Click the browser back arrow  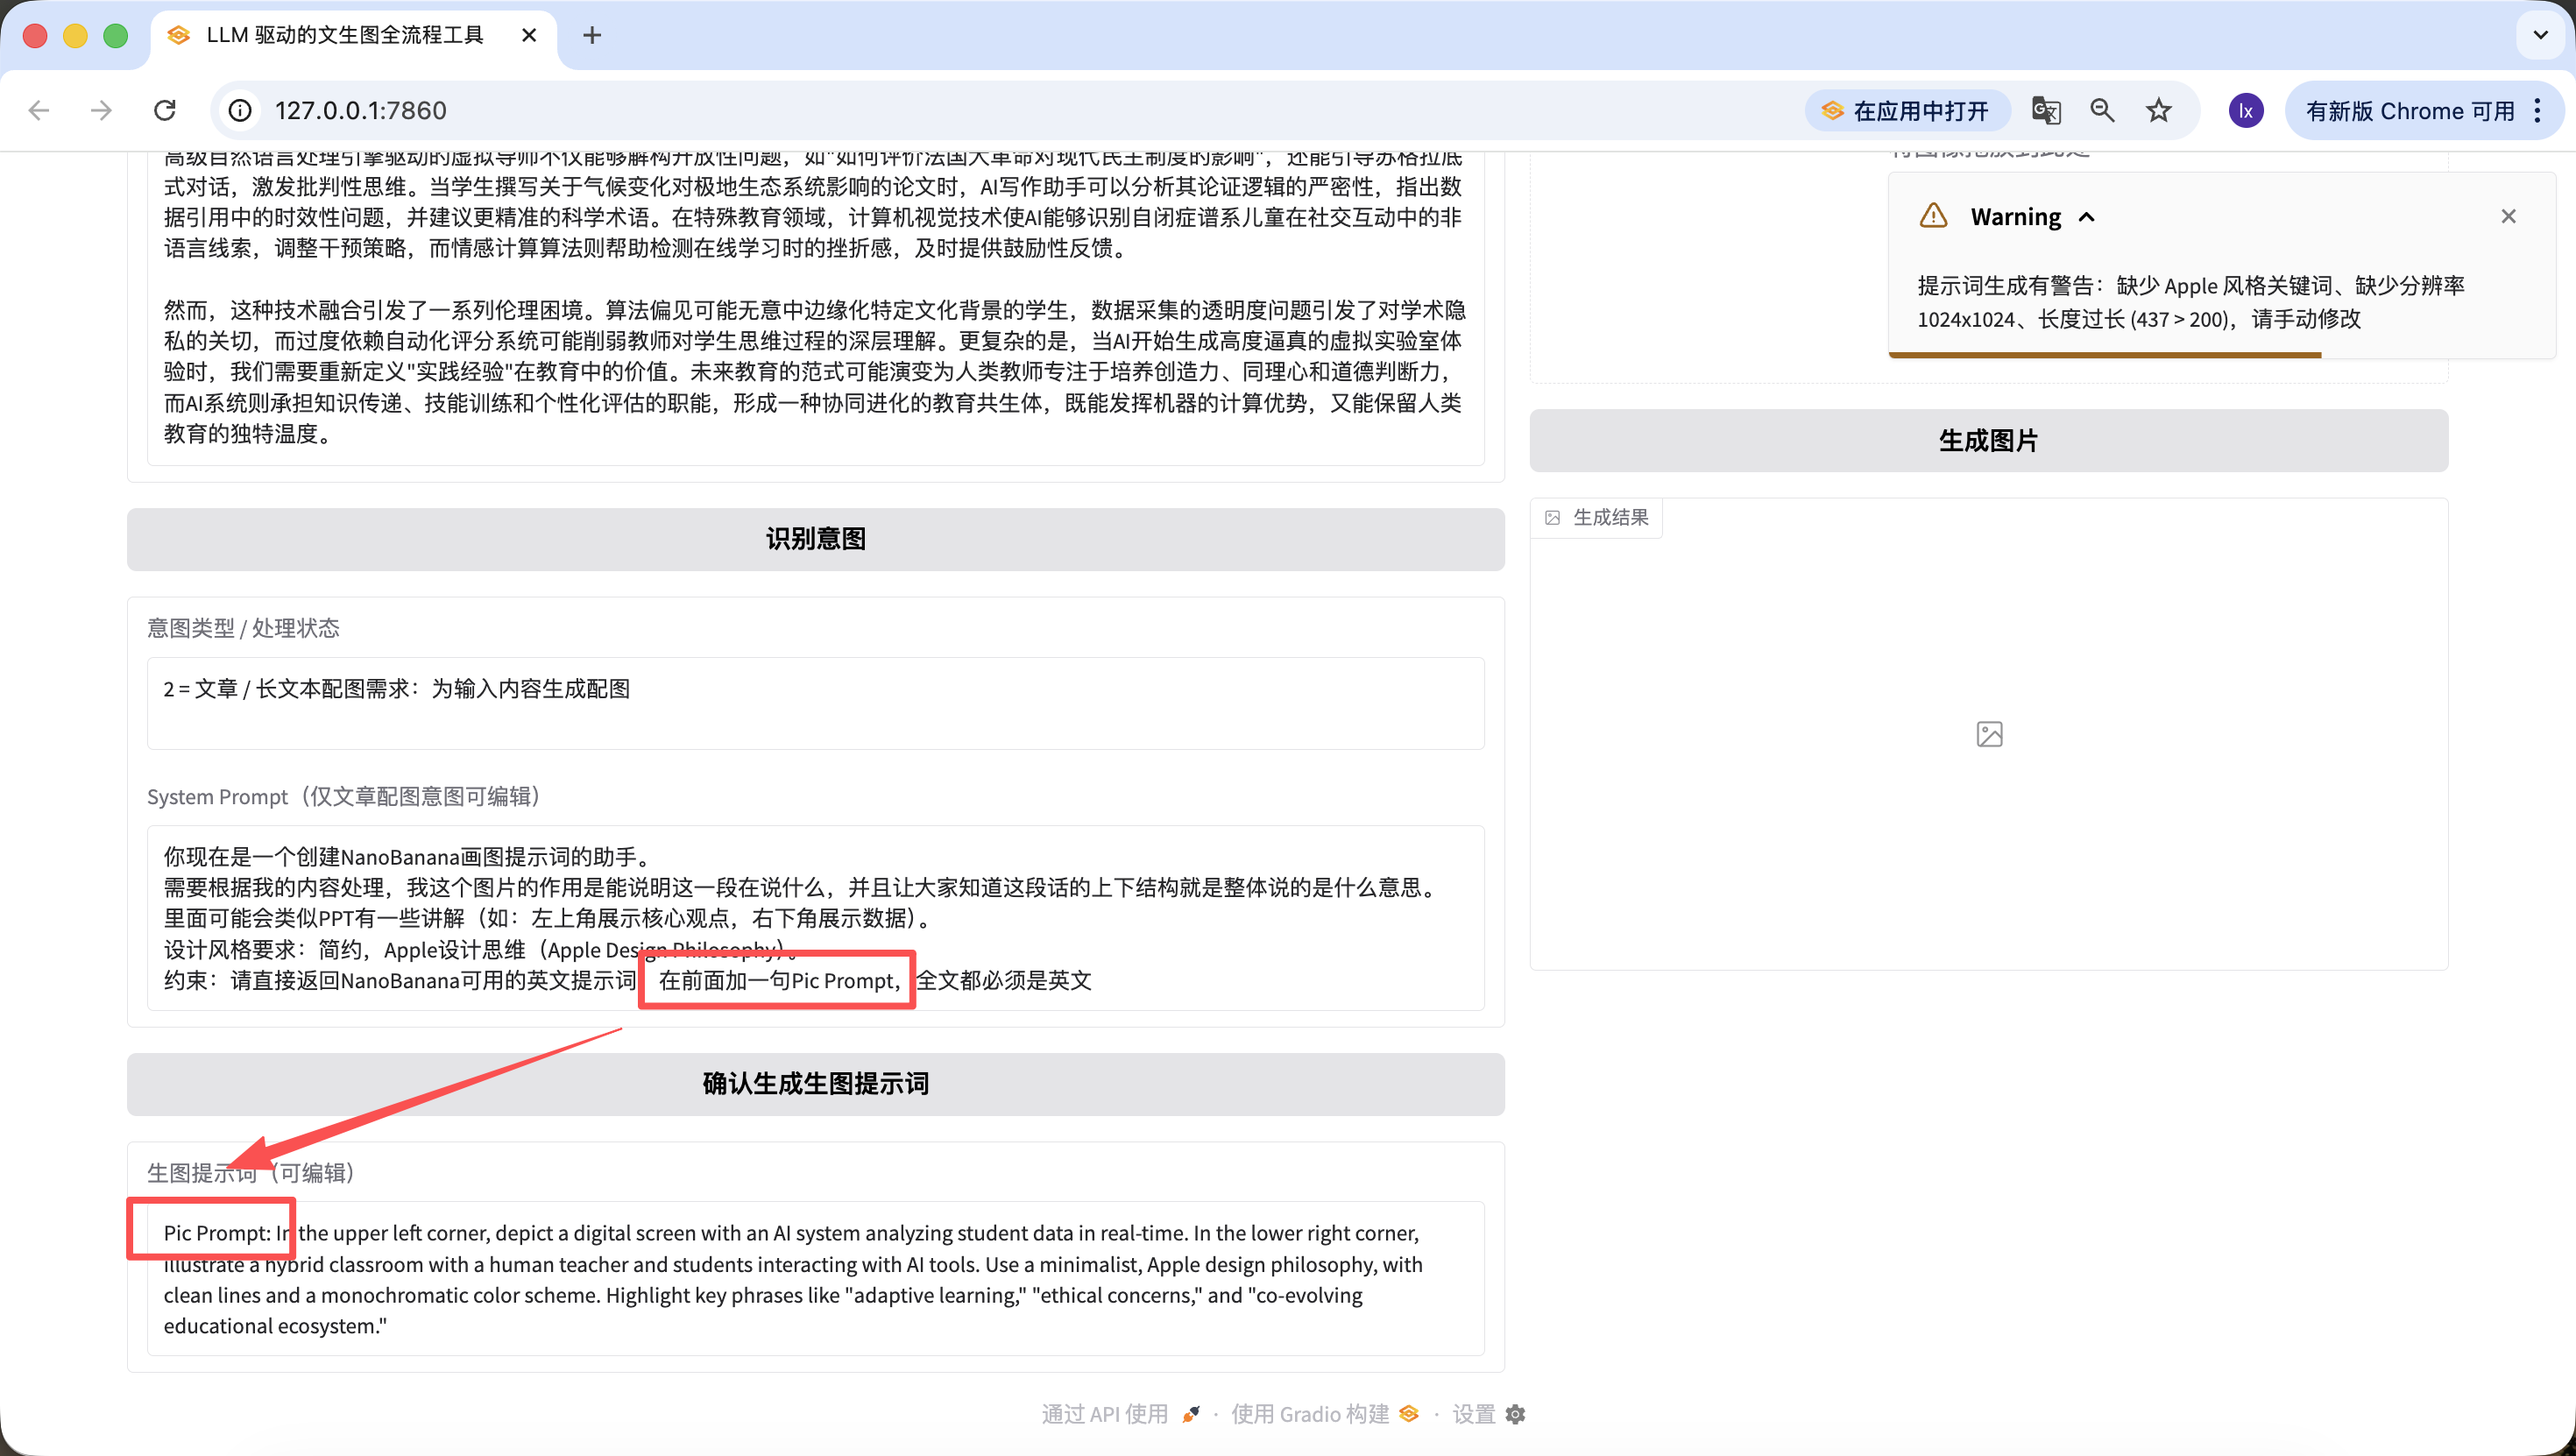tap(39, 110)
